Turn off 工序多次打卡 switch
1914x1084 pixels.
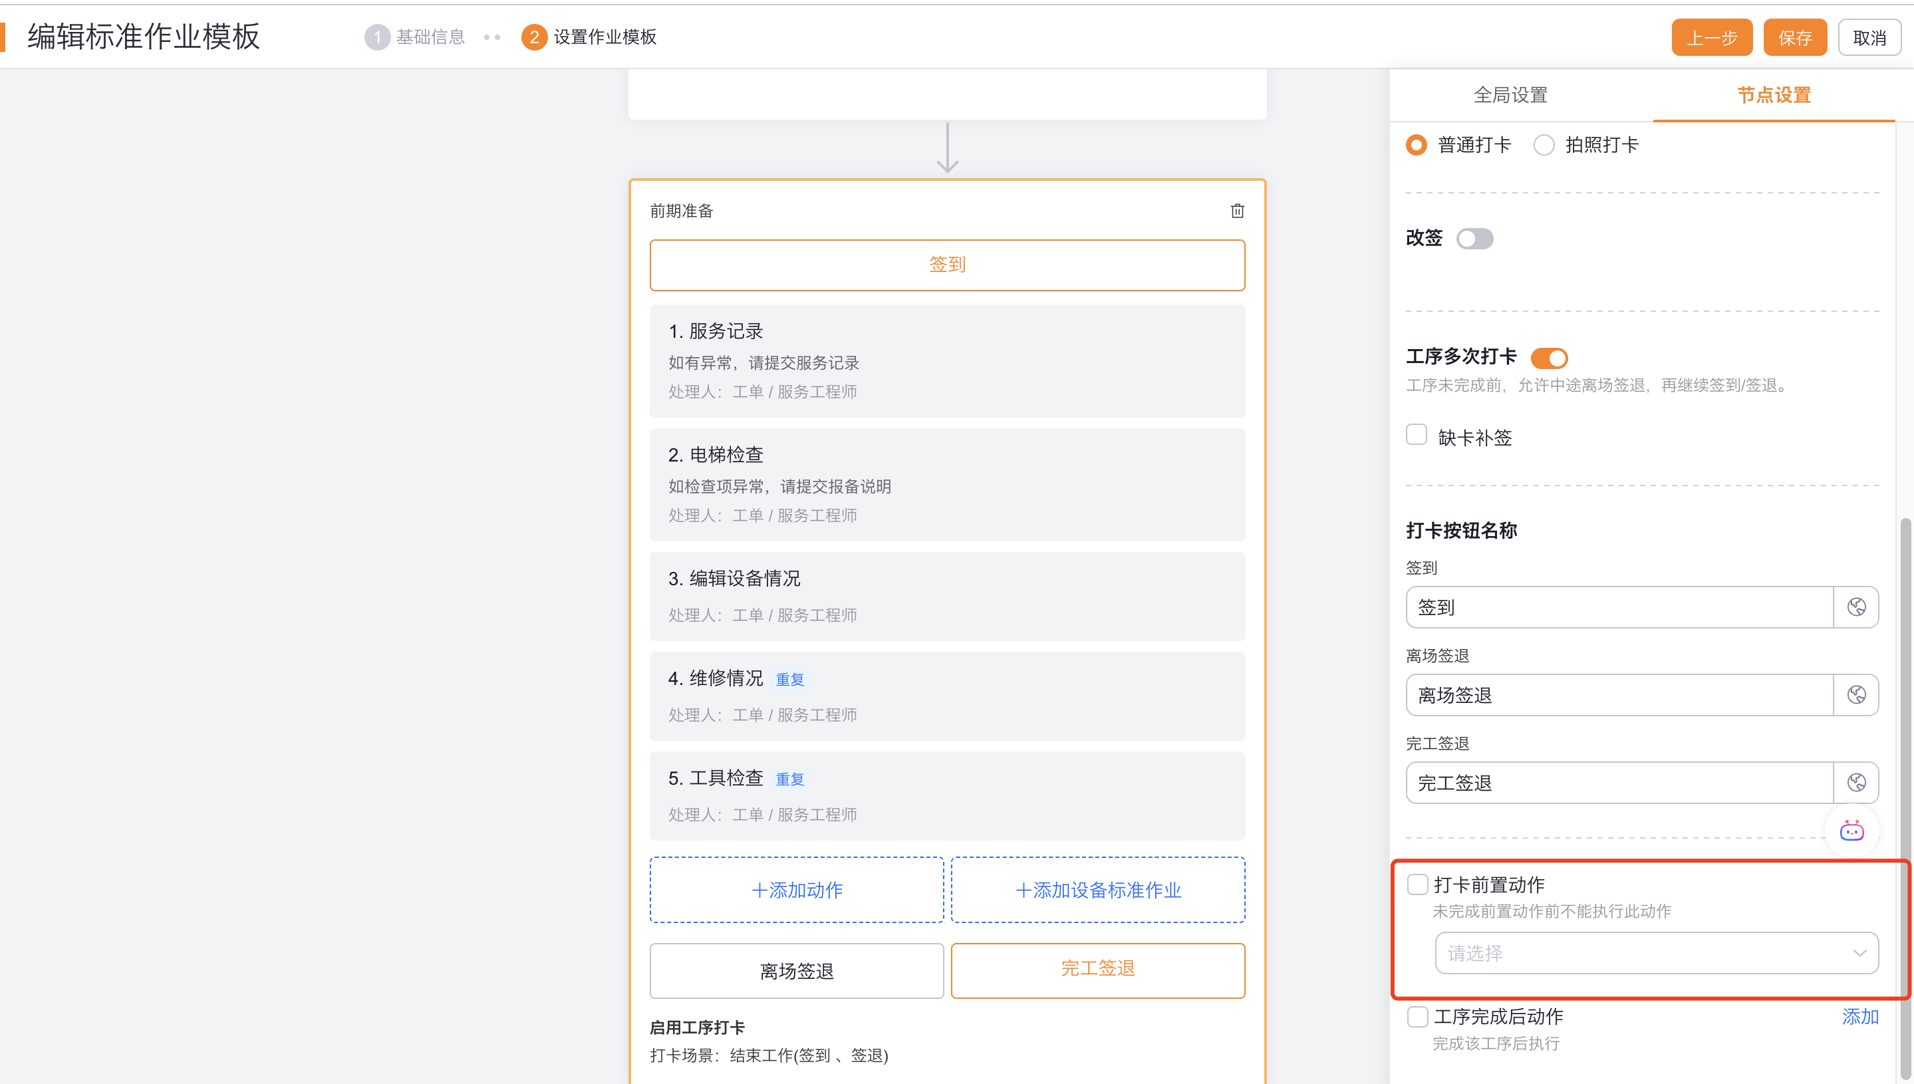[1548, 358]
